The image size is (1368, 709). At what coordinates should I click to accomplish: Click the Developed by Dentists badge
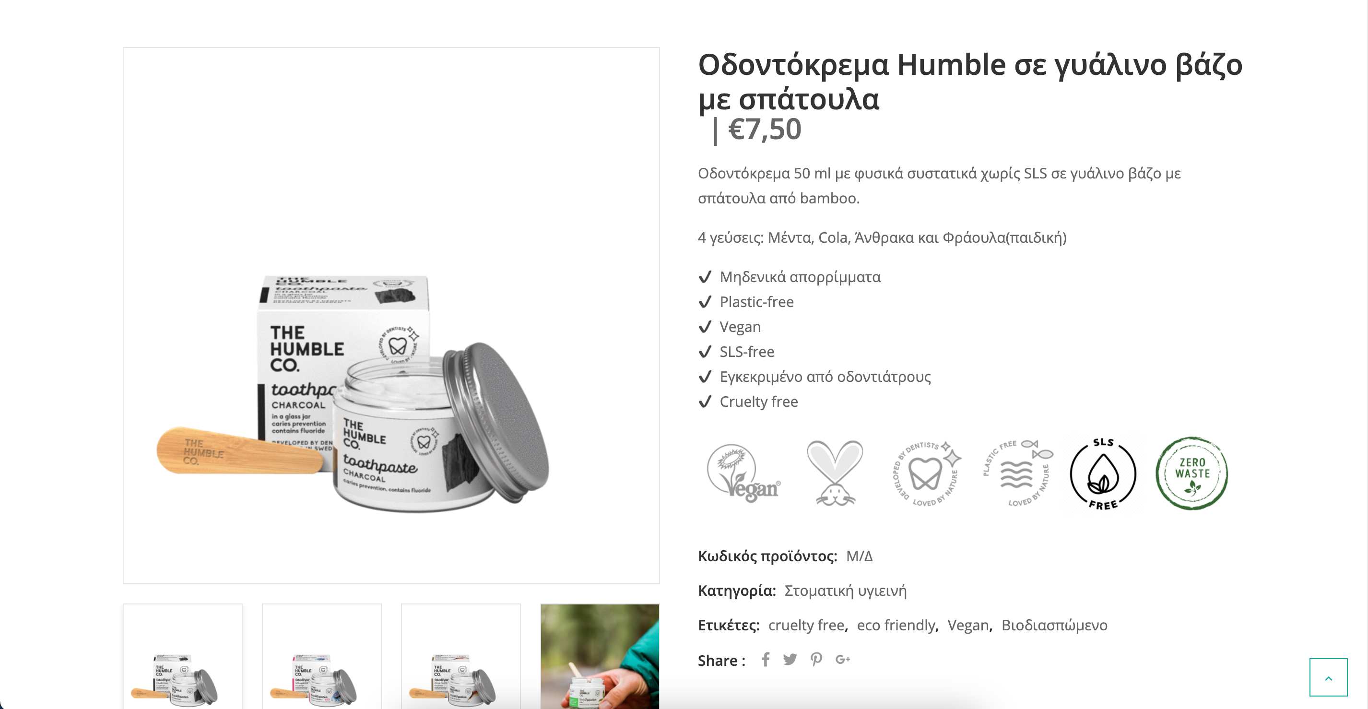(927, 473)
